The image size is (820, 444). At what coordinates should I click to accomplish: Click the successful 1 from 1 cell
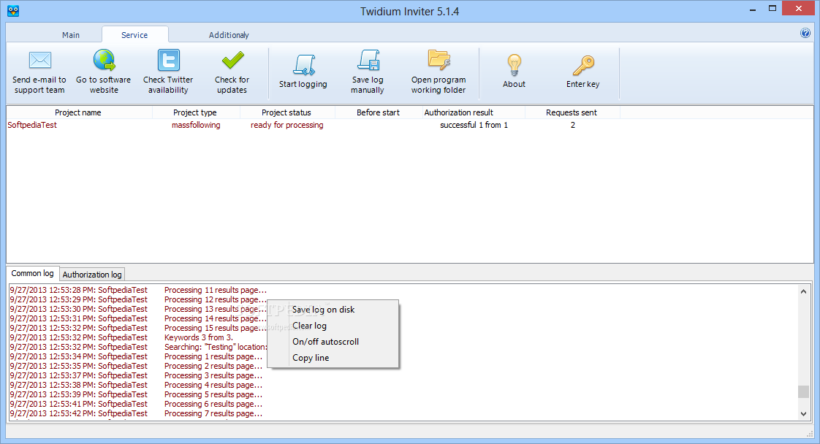tap(474, 125)
